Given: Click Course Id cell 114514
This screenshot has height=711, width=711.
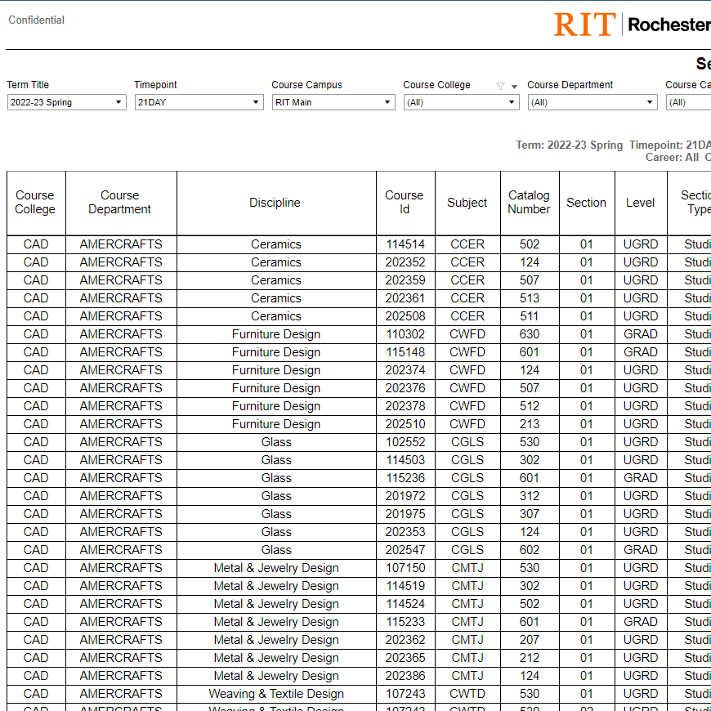Looking at the screenshot, I should (405, 244).
